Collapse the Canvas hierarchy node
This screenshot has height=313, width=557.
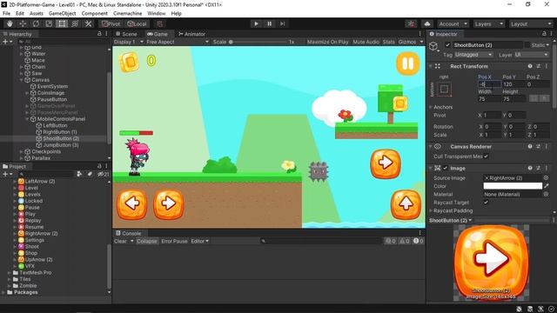coord(21,80)
